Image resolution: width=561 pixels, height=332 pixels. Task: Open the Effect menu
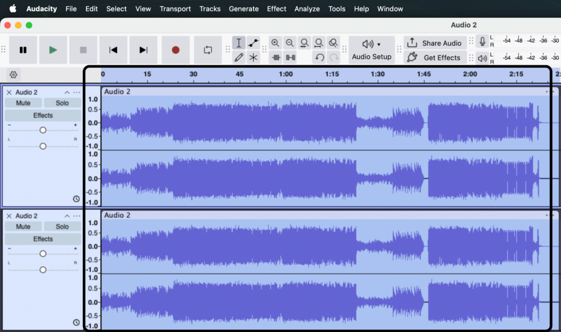[276, 9]
